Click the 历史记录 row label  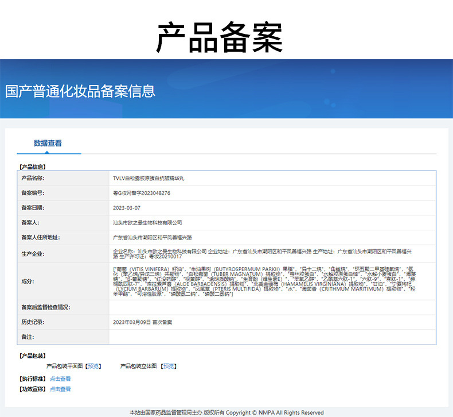[x=33, y=322]
